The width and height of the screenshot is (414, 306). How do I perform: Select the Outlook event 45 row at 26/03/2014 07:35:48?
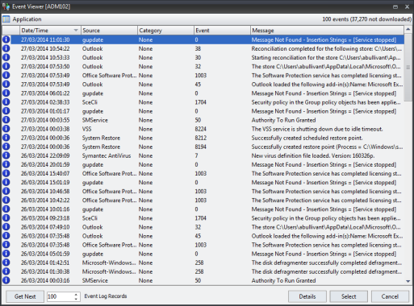(203, 236)
